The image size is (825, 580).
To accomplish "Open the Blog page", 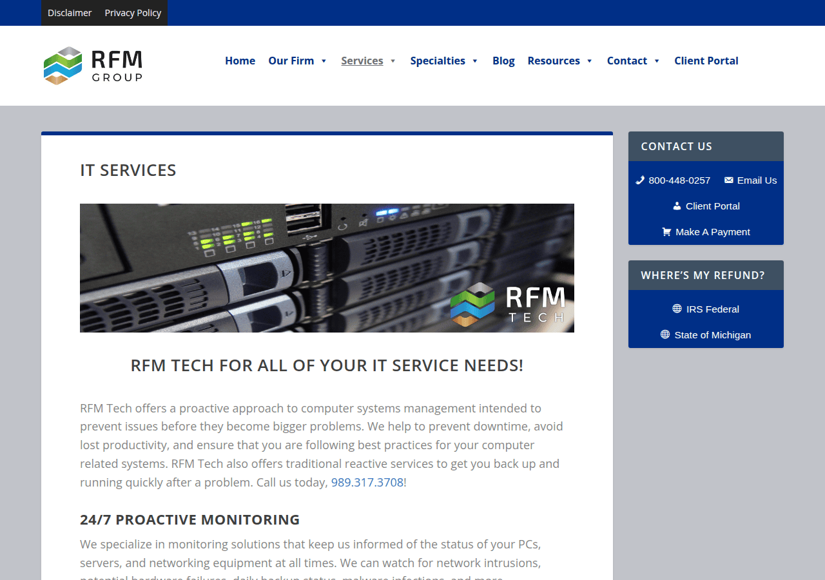I will pyautogui.click(x=503, y=61).
